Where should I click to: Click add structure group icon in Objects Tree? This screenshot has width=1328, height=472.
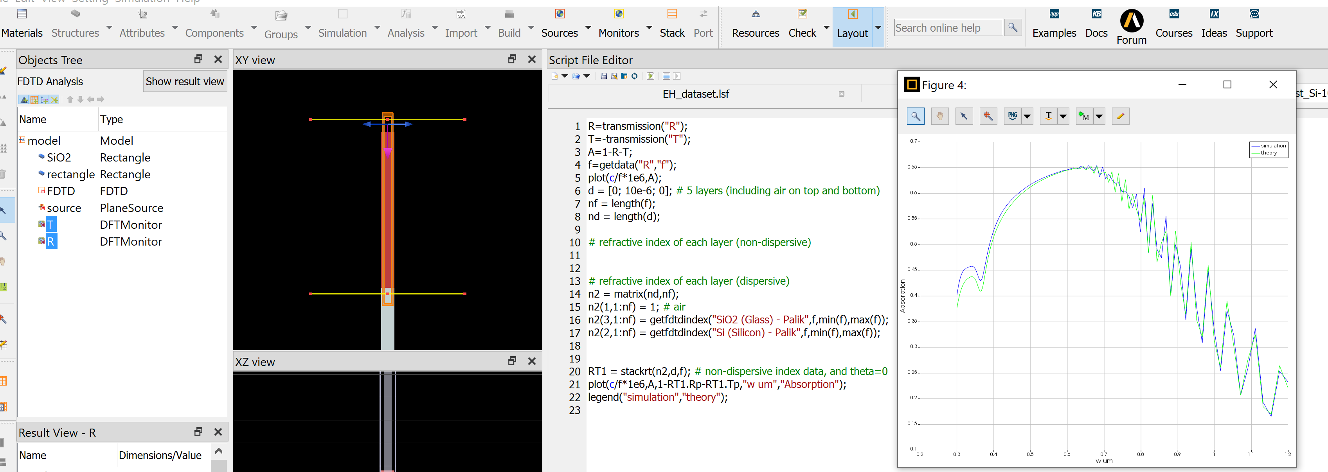coord(24,99)
